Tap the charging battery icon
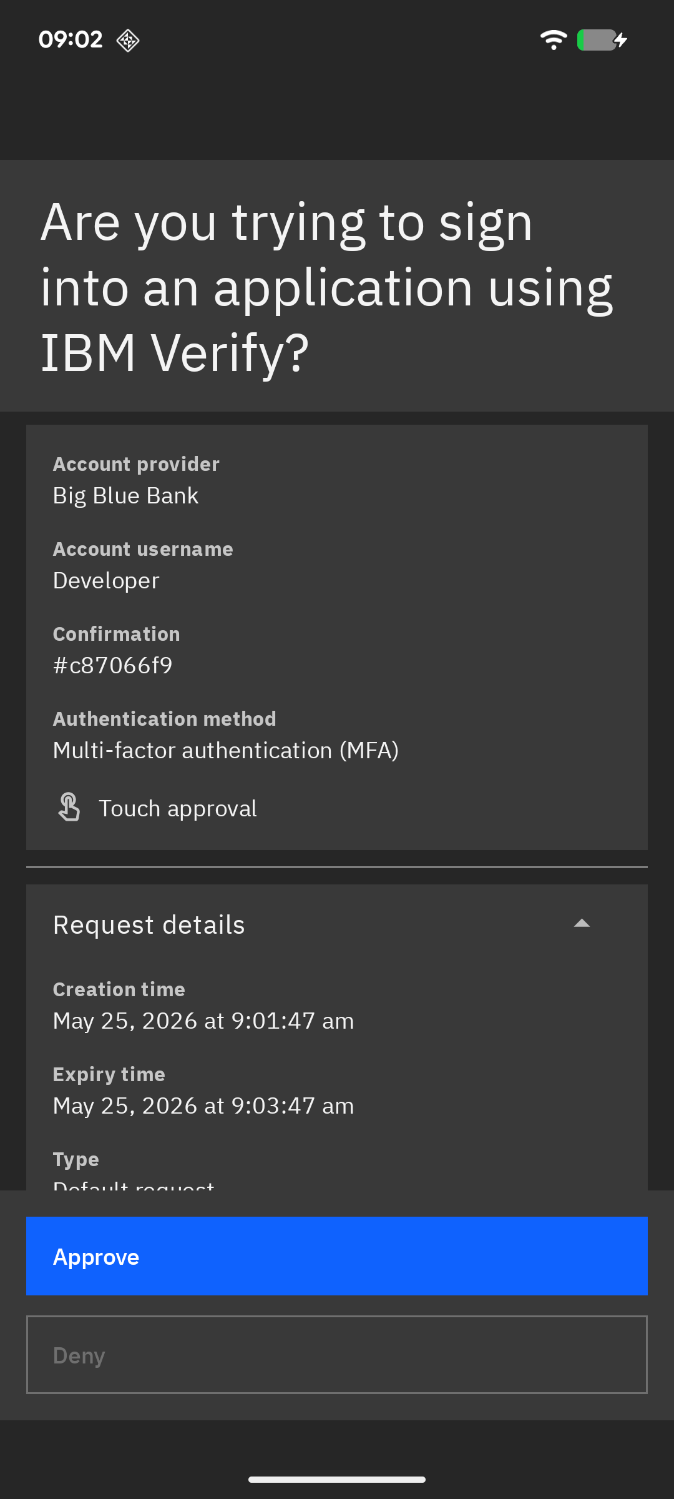The image size is (674, 1499). point(602,40)
